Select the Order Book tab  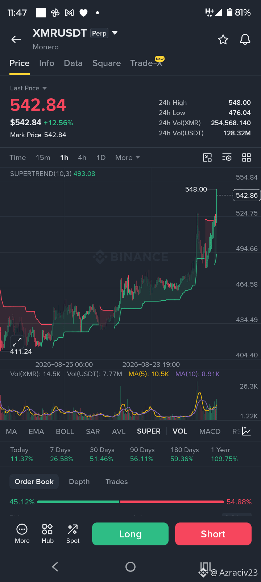tap(34, 481)
